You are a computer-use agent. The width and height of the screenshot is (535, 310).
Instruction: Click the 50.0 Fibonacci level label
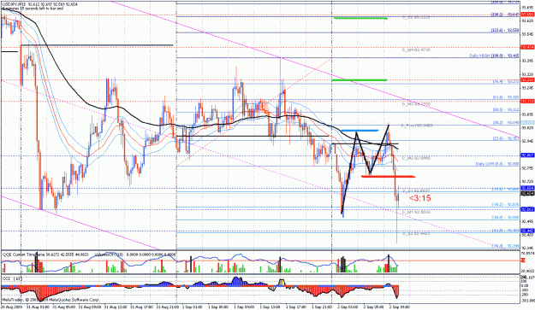point(506,109)
